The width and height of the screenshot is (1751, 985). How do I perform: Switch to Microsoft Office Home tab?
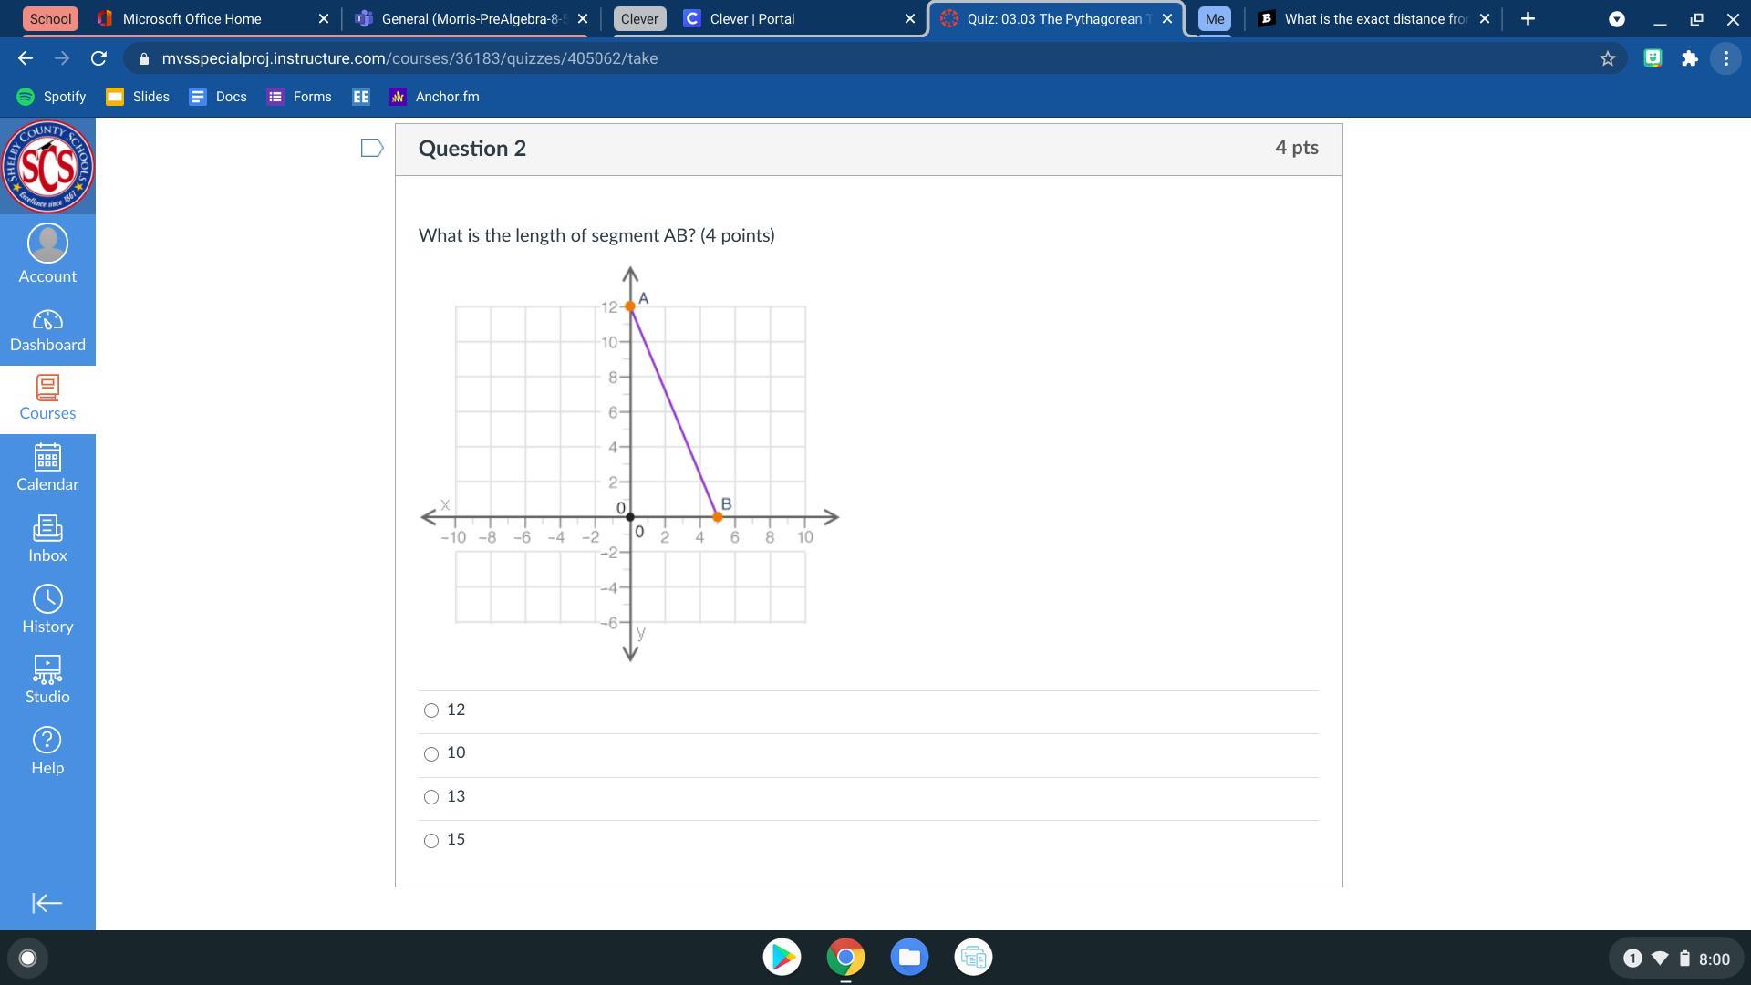[x=192, y=18]
